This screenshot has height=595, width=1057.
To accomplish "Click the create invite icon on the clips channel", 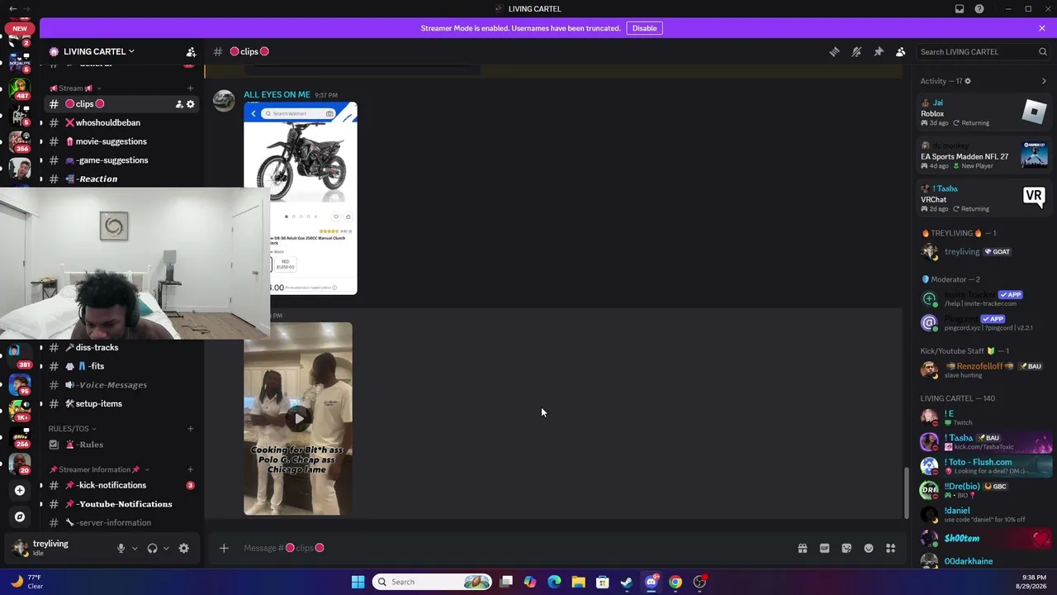I will point(179,104).
